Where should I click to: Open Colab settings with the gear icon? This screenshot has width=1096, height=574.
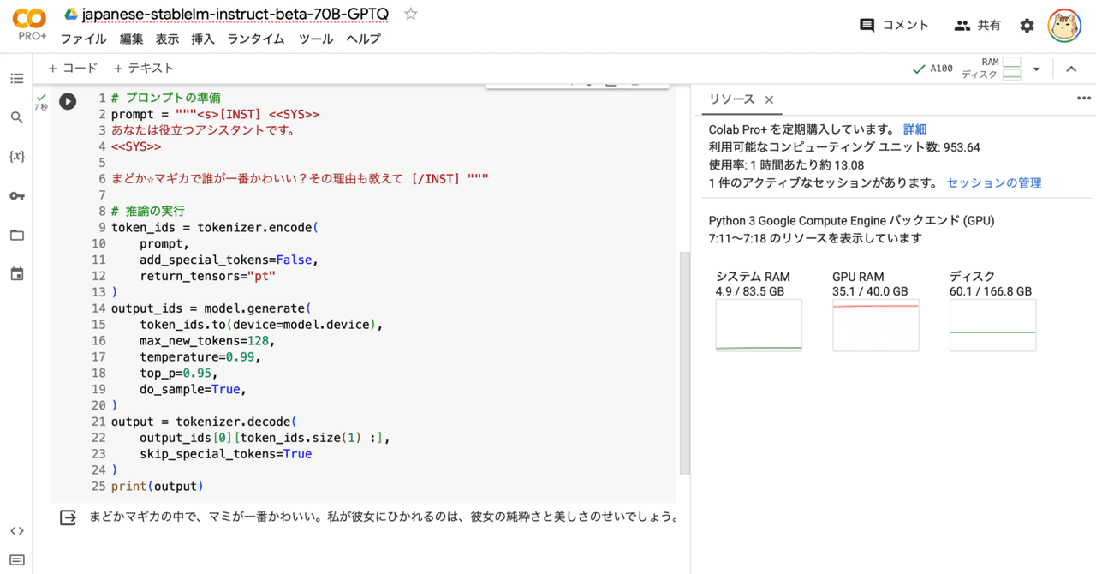tap(1026, 25)
